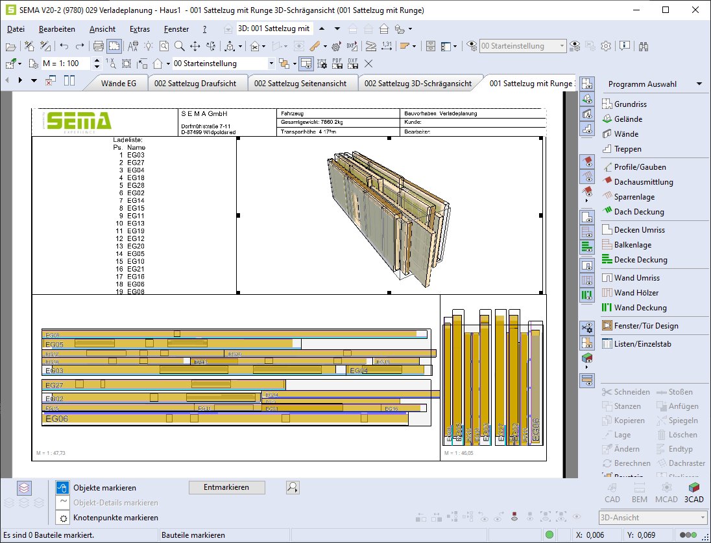Click the layers stack icon bottom left
This screenshot has width=711, height=543.
pyautogui.click(x=24, y=488)
